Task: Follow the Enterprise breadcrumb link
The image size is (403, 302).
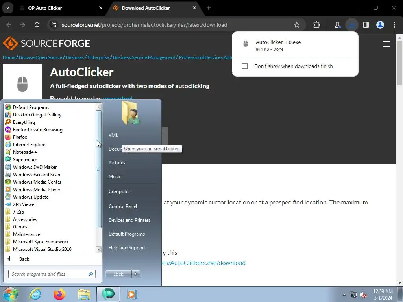Action: (98, 57)
